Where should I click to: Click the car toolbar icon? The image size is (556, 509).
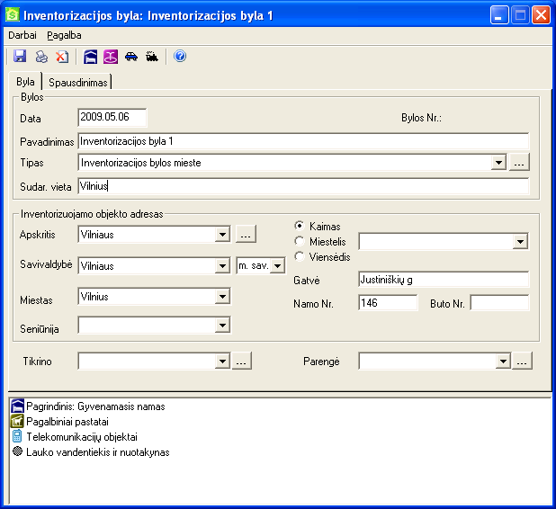pos(131,57)
